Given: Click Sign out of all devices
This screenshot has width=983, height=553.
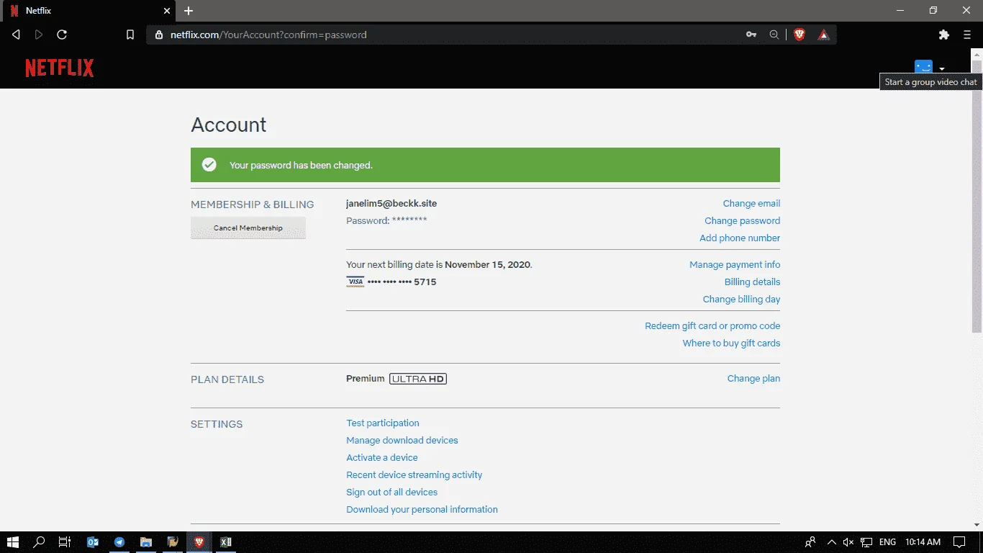Looking at the screenshot, I should [x=392, y=493].
